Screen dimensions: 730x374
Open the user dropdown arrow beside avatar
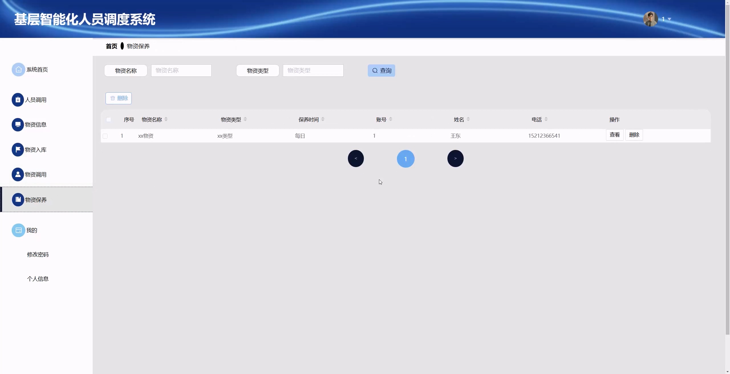point(669,19)
